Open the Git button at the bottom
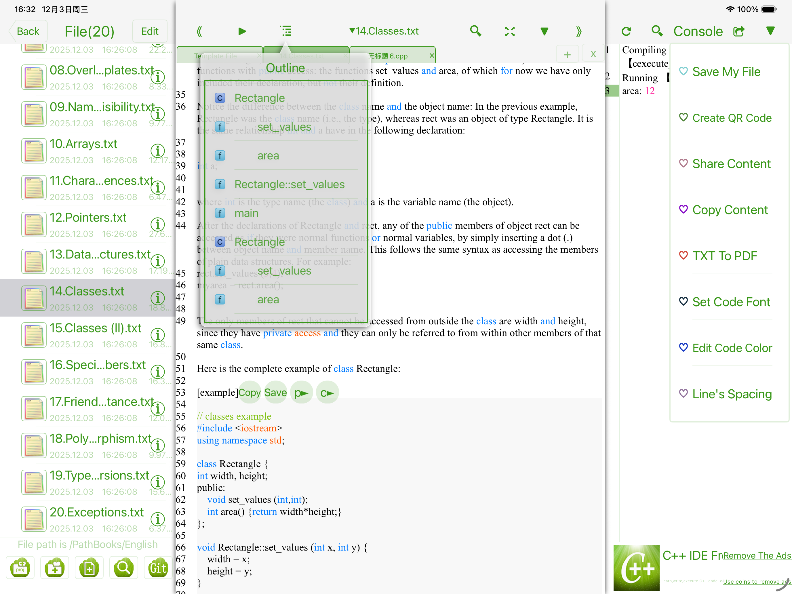 tap(158, 568)
